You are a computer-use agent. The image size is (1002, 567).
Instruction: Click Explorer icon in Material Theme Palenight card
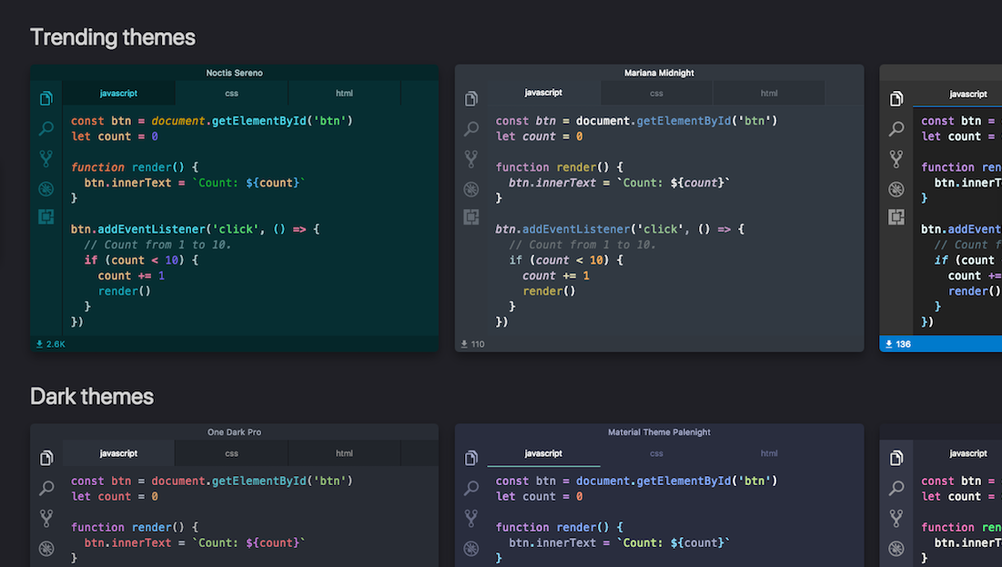tap(471, 458)
